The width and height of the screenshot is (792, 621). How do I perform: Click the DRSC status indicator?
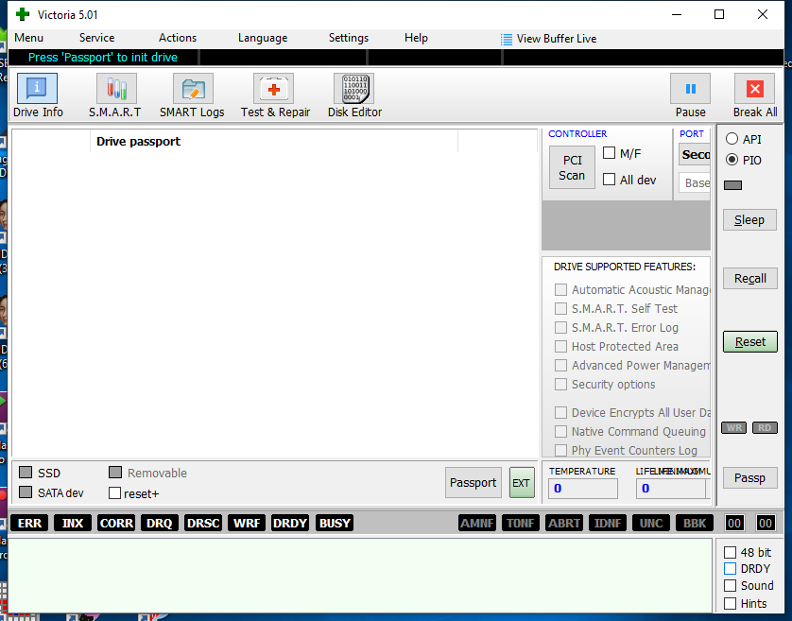coord(203,523)
